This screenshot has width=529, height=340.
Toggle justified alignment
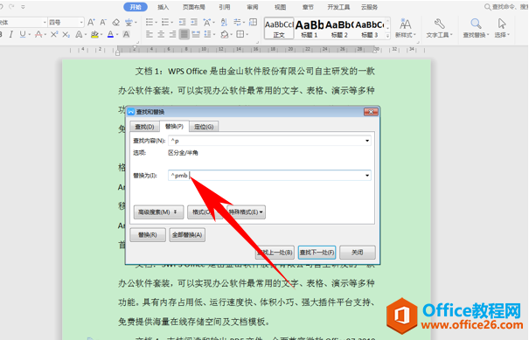[184, 34]
